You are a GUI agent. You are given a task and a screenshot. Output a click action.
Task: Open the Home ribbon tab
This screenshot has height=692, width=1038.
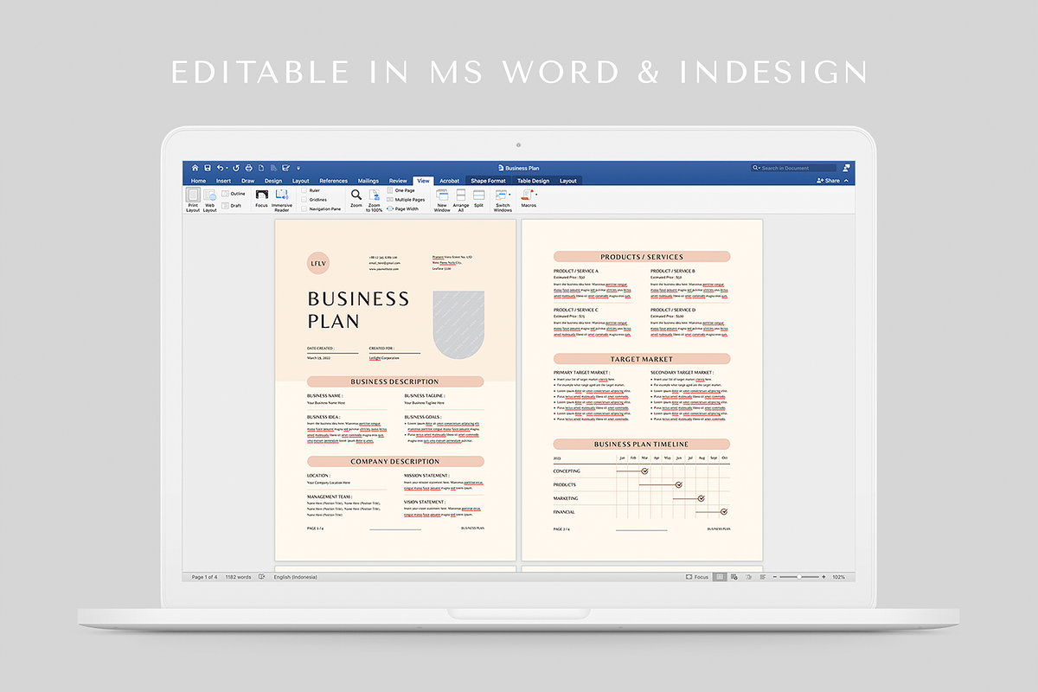pyautogui.click(x=198, y=181)
